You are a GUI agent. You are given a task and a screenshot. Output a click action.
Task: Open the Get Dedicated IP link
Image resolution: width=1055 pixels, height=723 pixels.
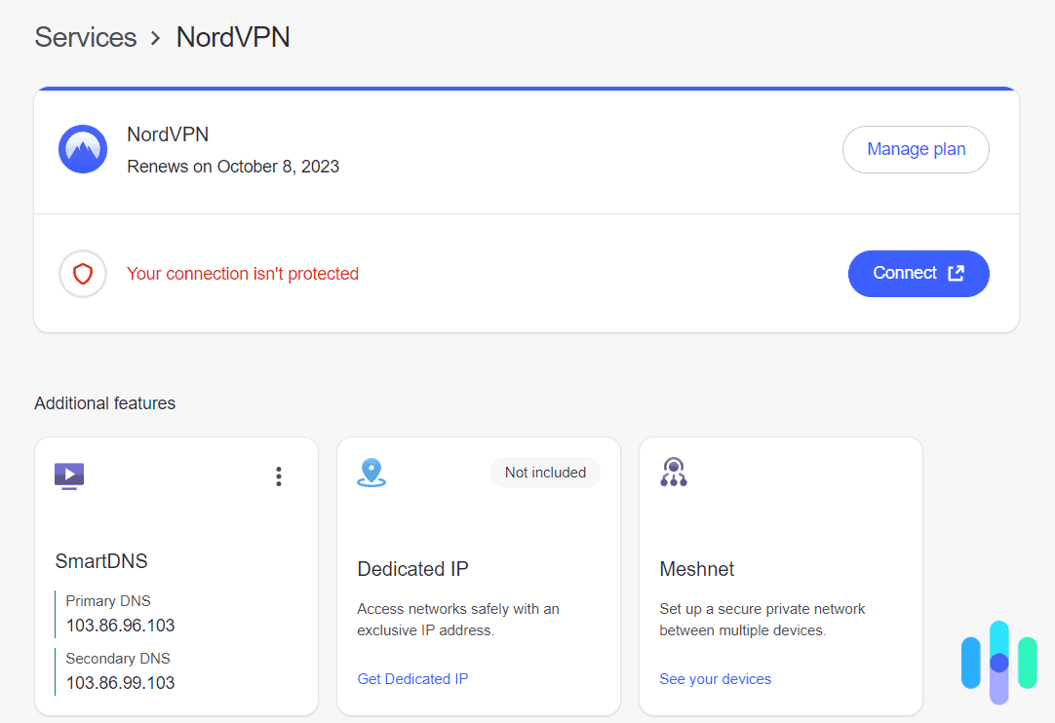(x=412, y=678)
